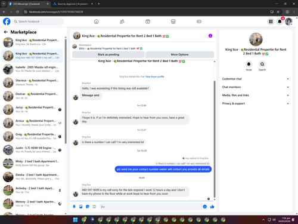The image size is (298, 224).
Task: Click the browser address bar URL
Action: pos(56,12)
